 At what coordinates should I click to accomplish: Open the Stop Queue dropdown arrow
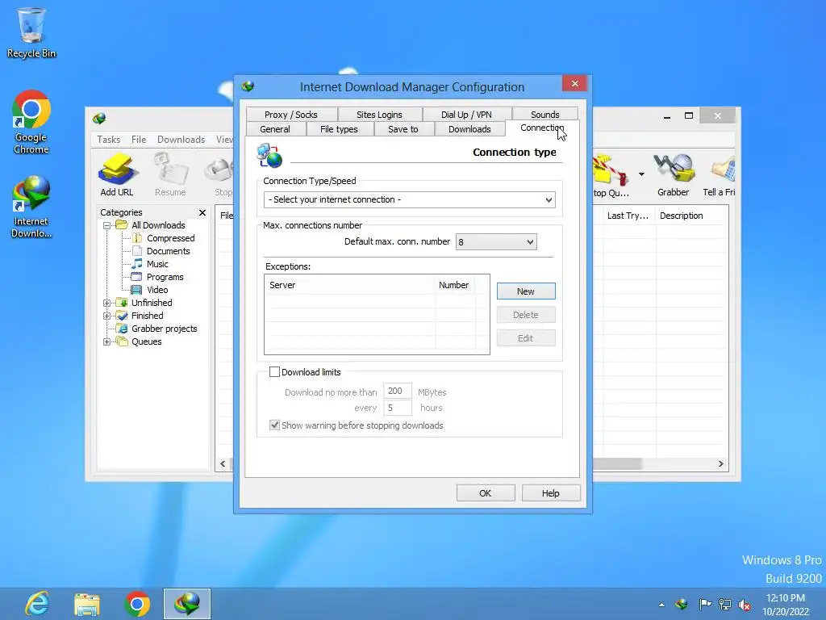641,174
